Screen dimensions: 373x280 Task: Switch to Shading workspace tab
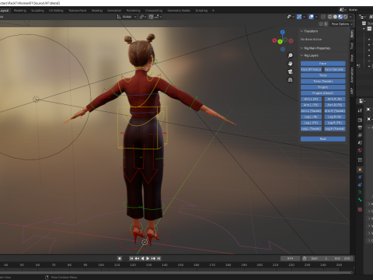pos(97,11)
